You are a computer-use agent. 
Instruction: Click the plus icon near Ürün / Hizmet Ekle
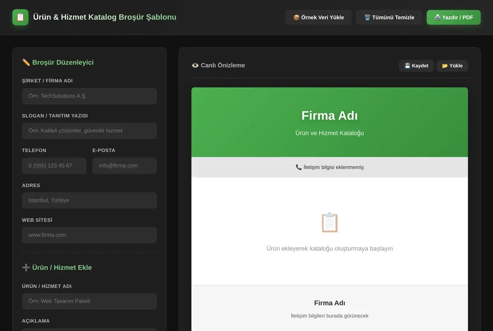coord(26,267)
